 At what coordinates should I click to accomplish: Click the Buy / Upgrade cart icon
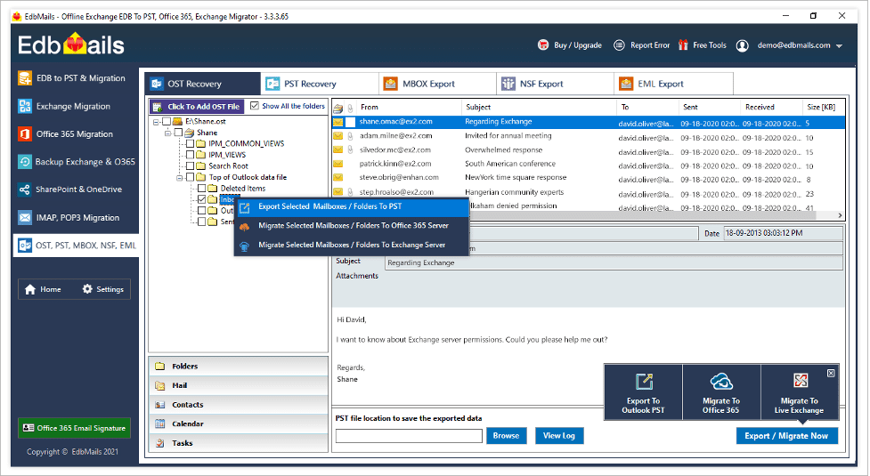[x=543, y=44]
